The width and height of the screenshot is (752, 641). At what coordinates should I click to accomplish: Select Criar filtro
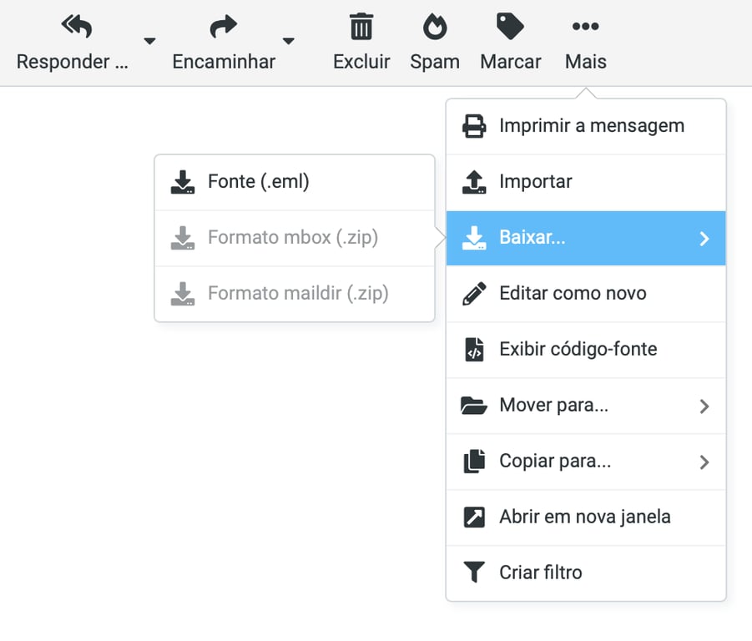(x=586, y=573)
